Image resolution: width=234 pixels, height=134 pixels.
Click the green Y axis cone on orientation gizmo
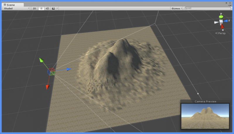pos(221,17)
